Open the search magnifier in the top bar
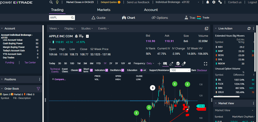 click(51, 2)
